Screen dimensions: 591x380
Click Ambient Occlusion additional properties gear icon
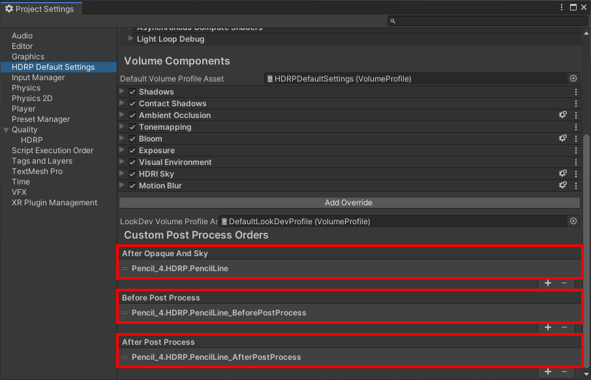click(x=563, y=115)
